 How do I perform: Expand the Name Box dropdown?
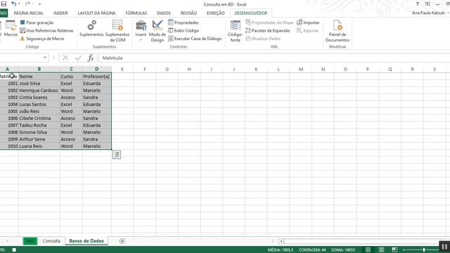[45, 58]
